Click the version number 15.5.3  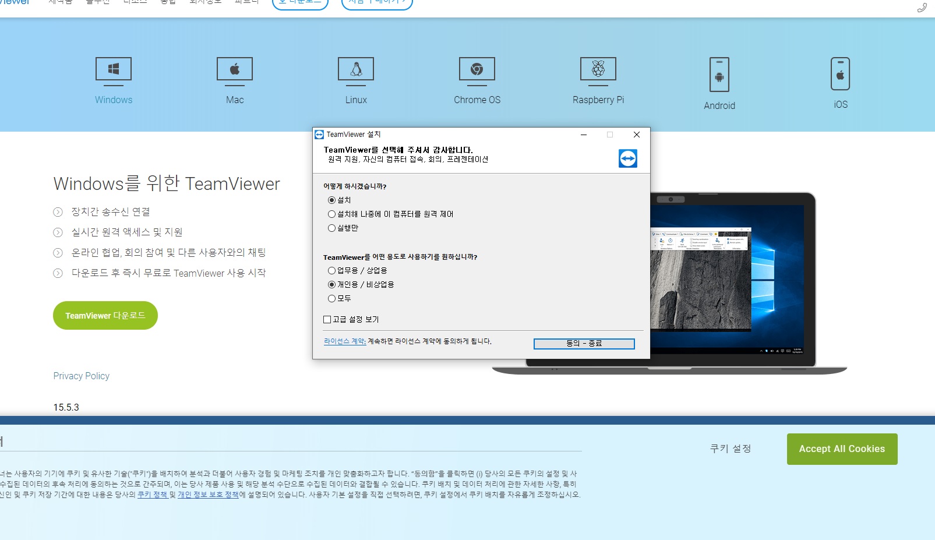pos(66,407)
